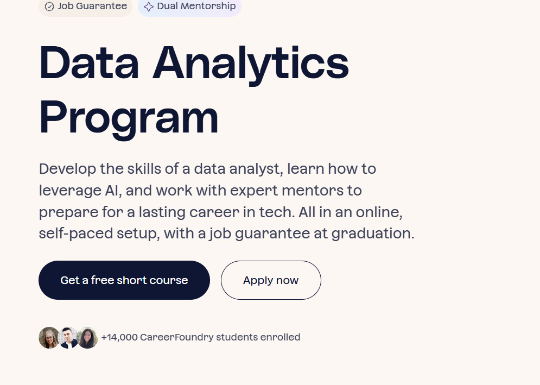
Task: Click the avatar group beside the enrollment count
Action: [68, 338]
